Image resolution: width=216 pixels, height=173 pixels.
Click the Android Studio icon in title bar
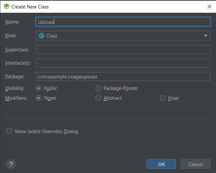(x=6, y=6)
